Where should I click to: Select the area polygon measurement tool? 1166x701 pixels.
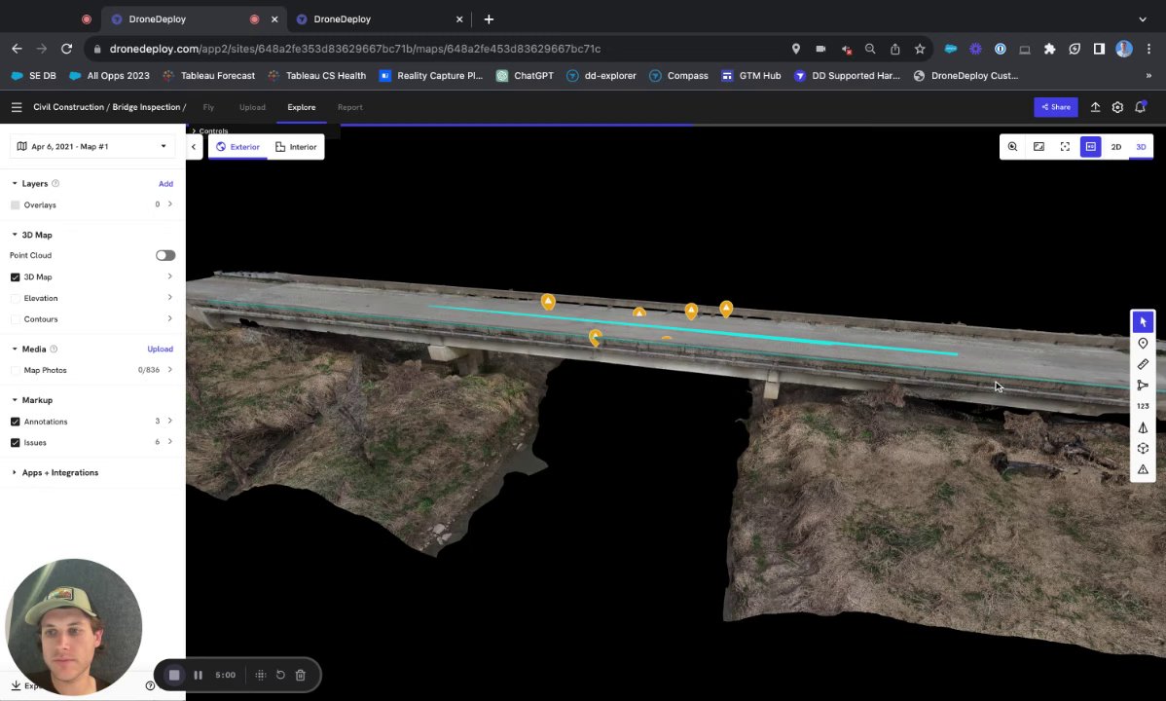pos(1143,385)
